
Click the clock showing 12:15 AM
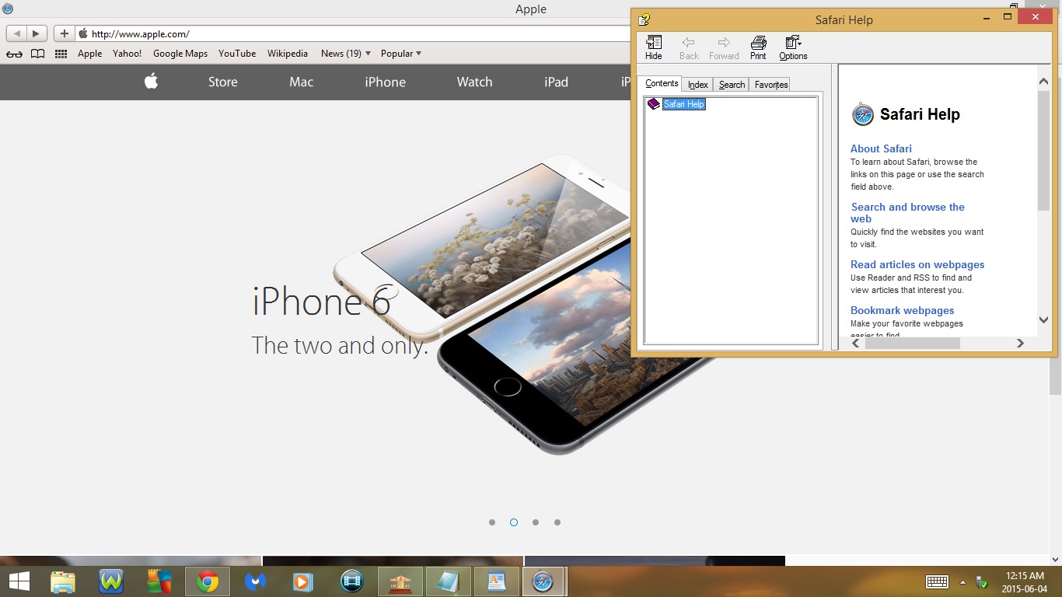click(1025, 576)
